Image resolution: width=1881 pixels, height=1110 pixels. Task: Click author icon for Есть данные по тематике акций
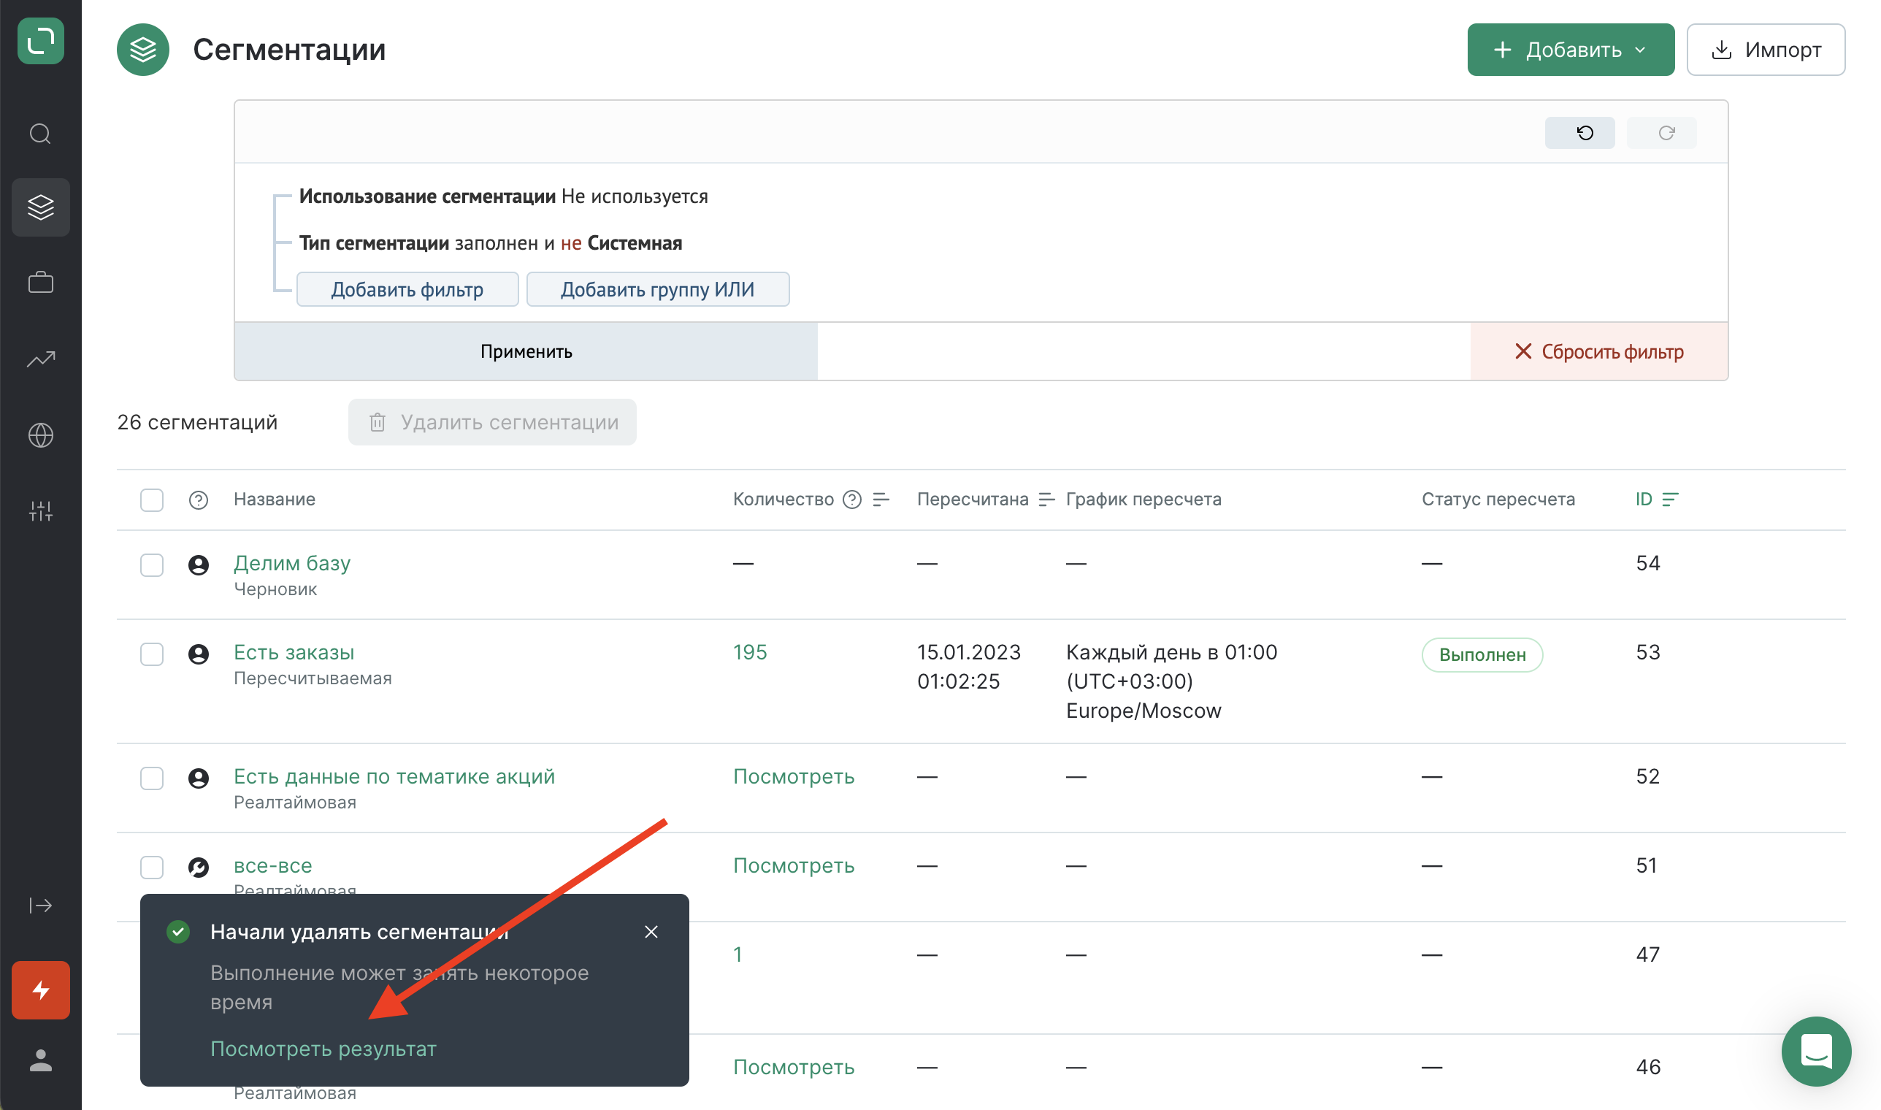coord(198,778)
